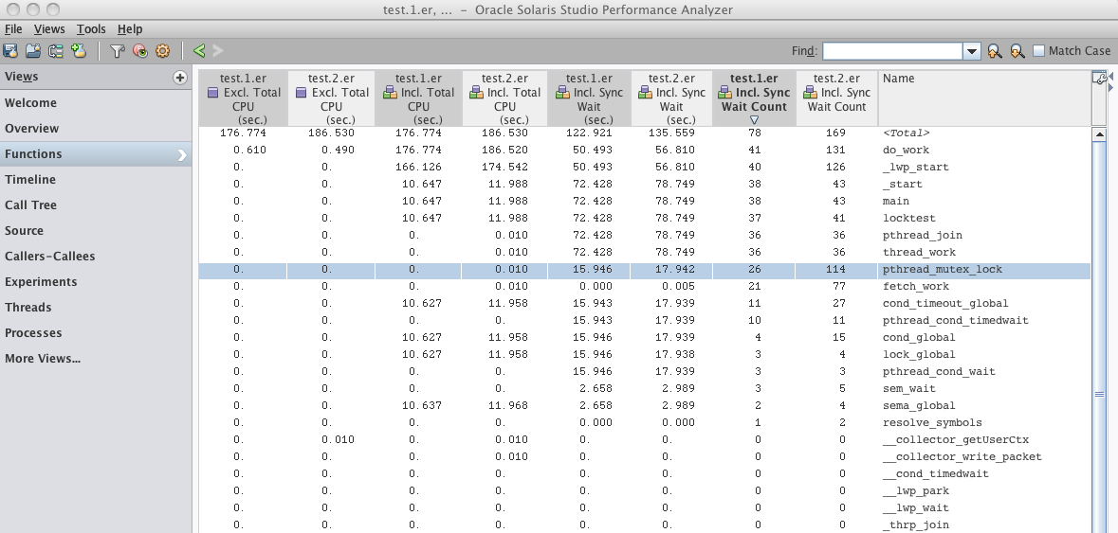This screenshot has height=533, width=1118.
Task: Click More Views... in the sidebar
Action: click(x=96, y=359)
